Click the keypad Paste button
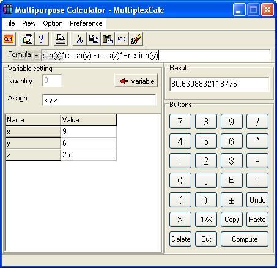The image size is (277, 268). click(x=257, y=220)
